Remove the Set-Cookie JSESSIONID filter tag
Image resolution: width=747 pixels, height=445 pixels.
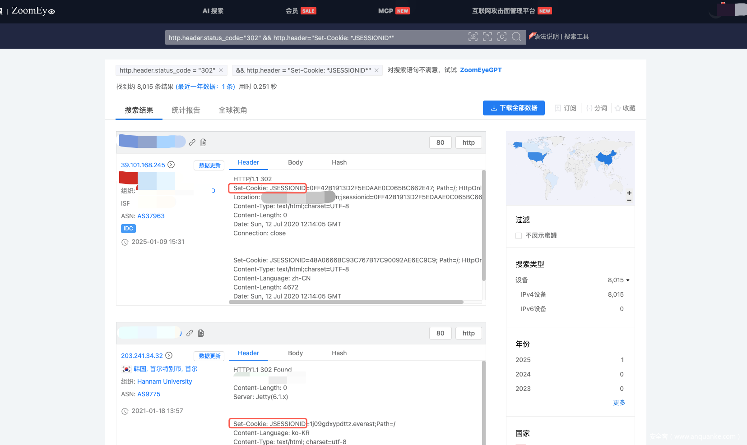[x=376, y=70]
